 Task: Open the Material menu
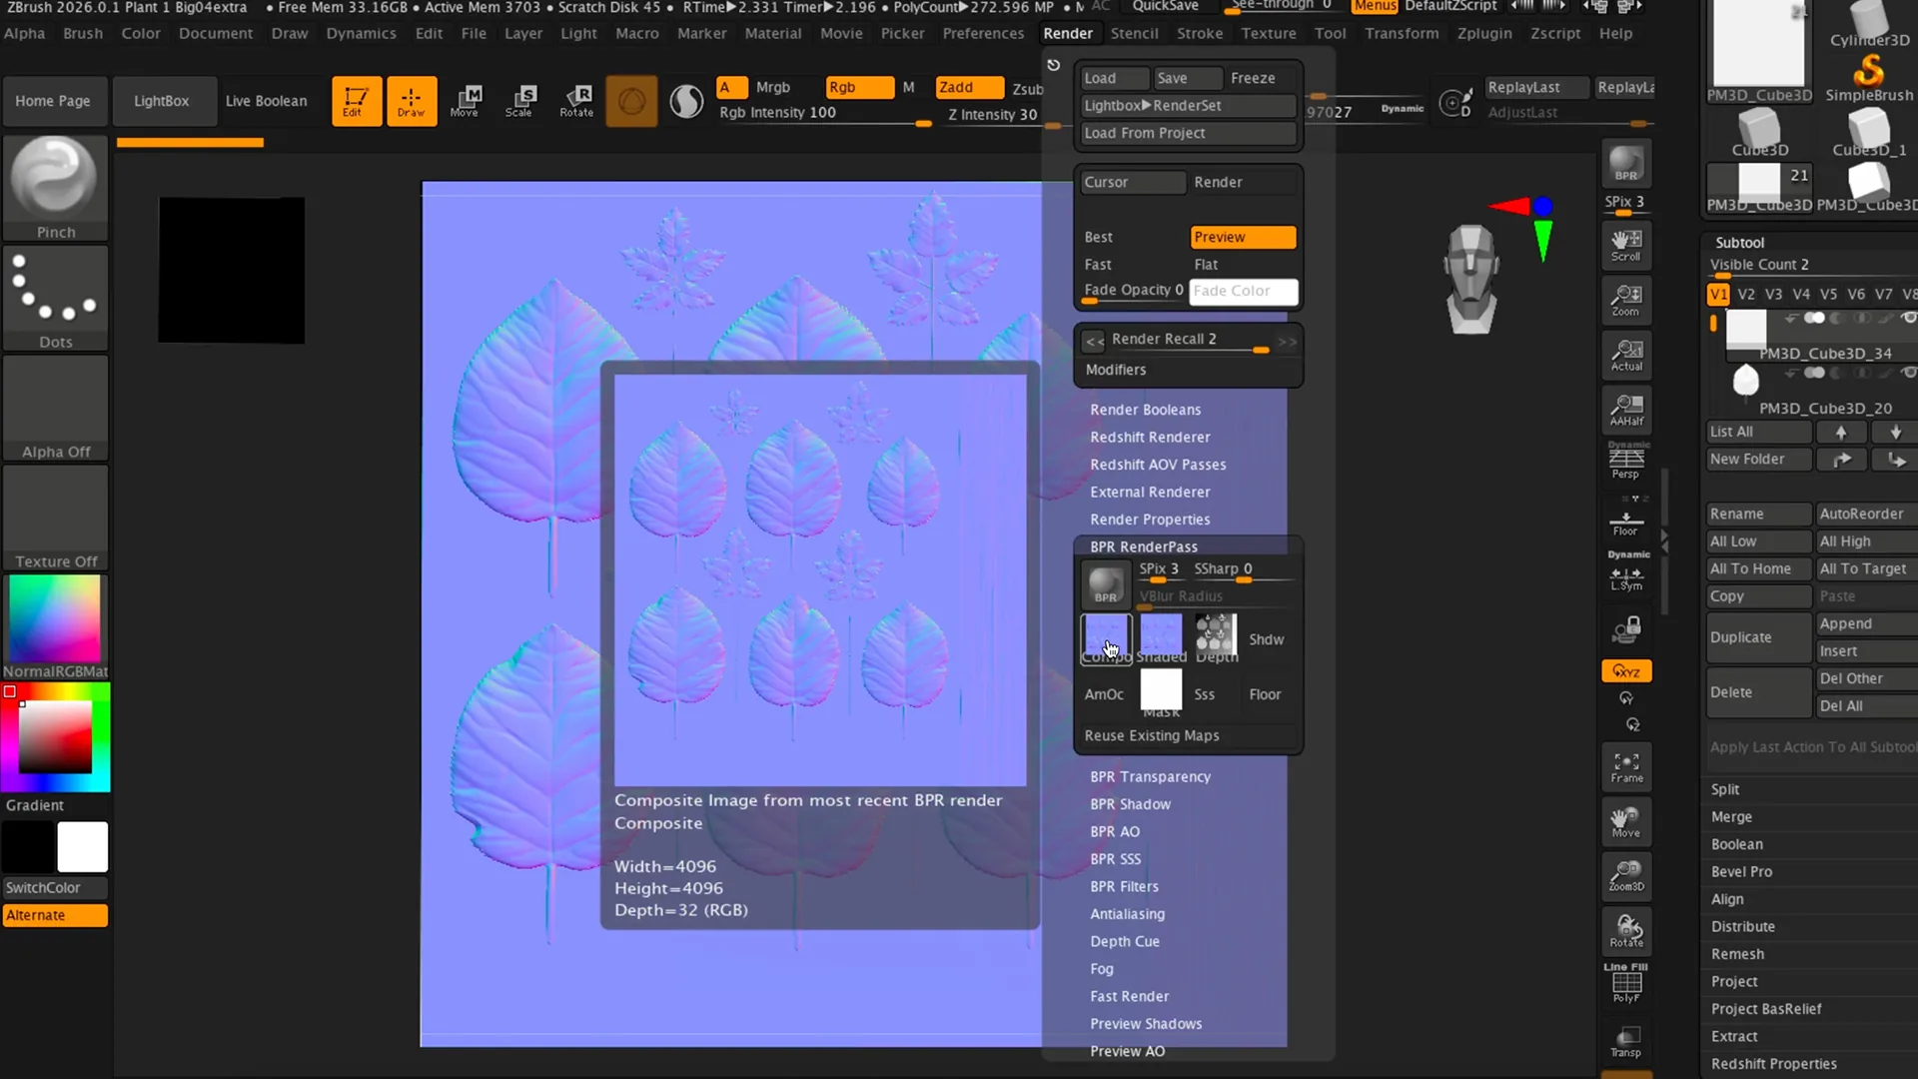click(x=773, y=33)
